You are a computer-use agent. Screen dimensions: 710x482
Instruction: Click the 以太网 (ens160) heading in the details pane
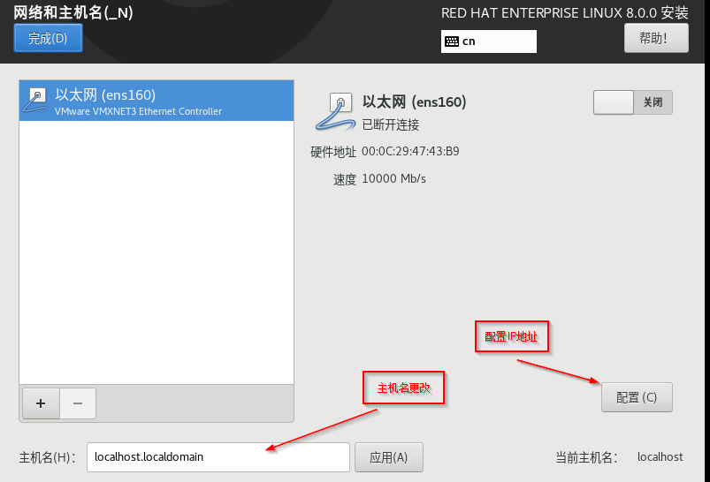(x=415, y=102)
